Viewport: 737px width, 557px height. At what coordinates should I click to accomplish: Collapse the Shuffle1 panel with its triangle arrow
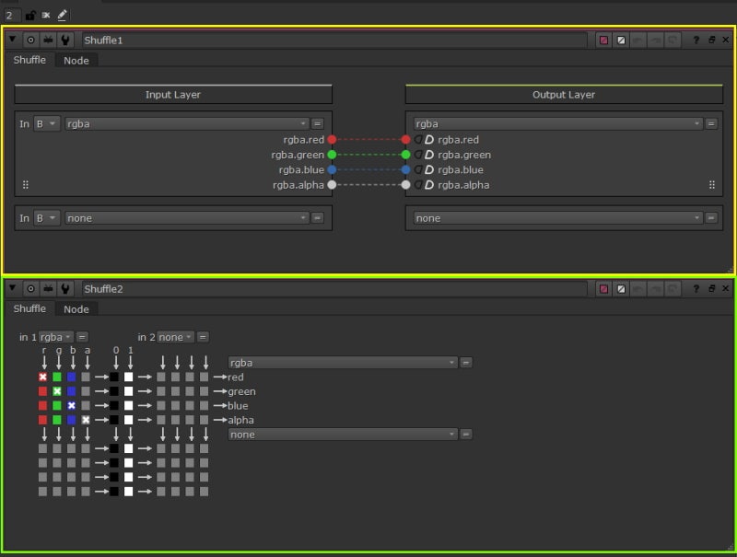tap(12, 40)
